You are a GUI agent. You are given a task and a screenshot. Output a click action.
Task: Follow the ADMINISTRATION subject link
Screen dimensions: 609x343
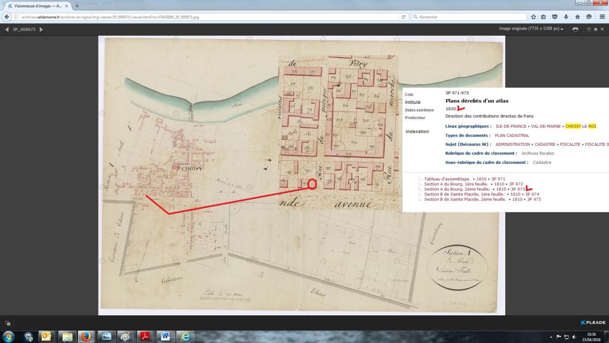[x=512, y=144]
